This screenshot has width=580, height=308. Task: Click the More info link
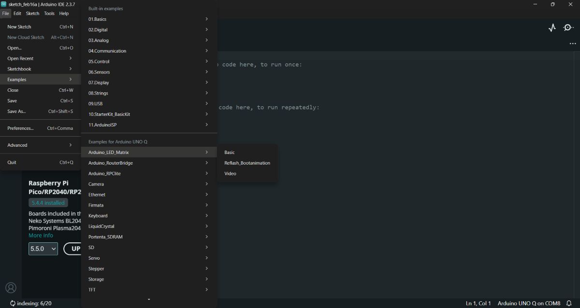41,235
